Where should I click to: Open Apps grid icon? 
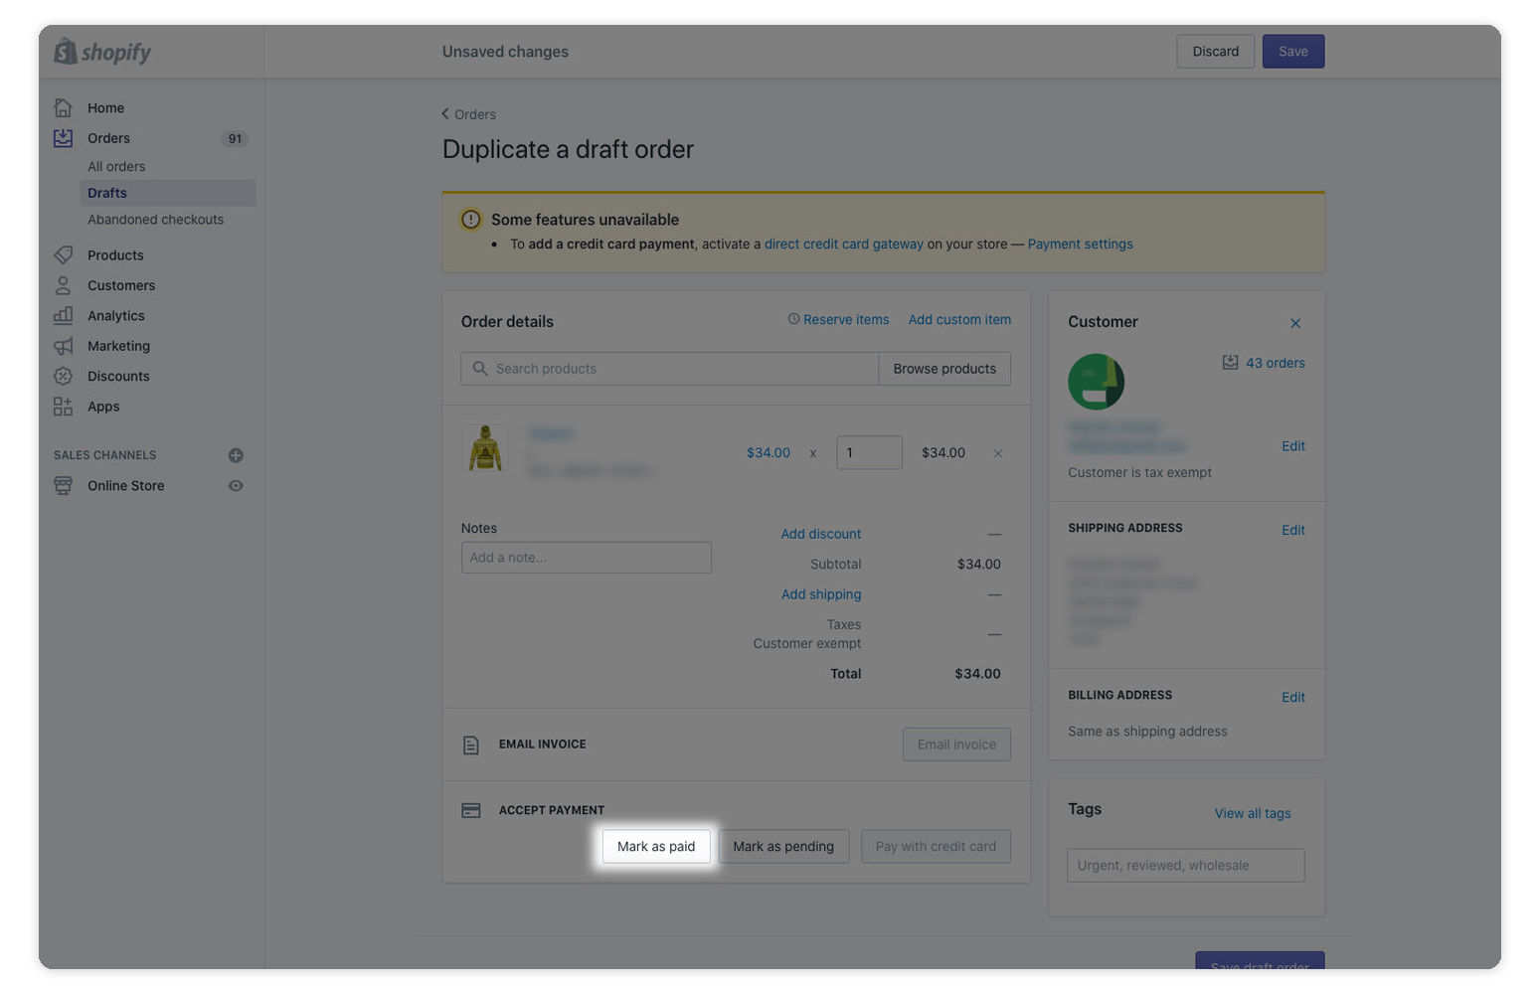click(64, 407)
